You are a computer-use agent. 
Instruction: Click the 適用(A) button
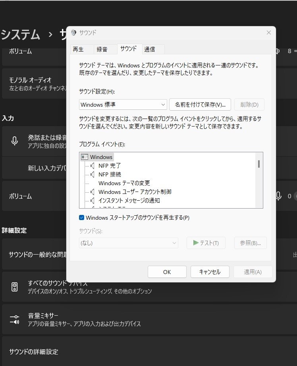coord(253,272)
